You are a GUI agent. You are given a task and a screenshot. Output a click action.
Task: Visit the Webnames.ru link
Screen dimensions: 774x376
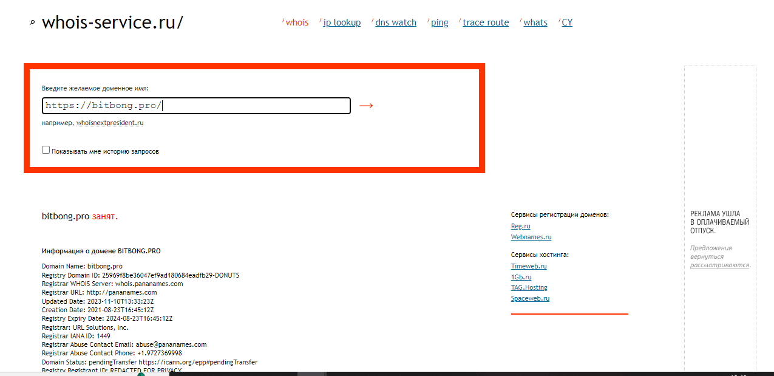pos(531,237)
